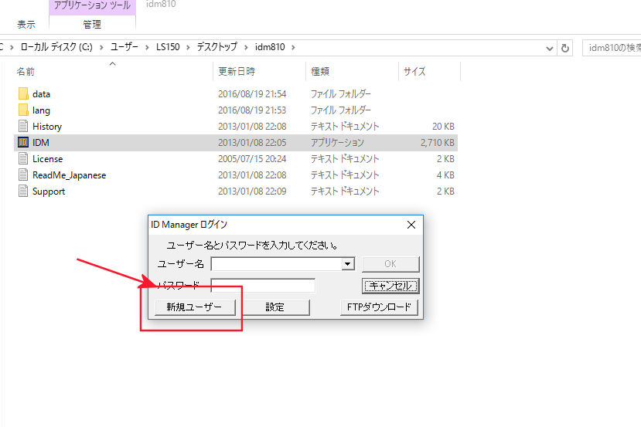Image resolution: width=641 pixels, height=427 pixels.
Task: Expand the chevron after ローカル ディスク (C:)
Action: [x=101, y=47]
